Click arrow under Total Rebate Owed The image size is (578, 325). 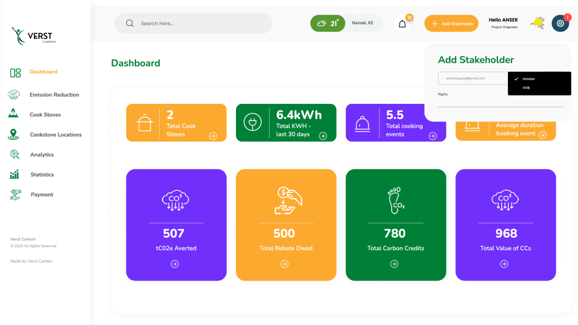click(284, 263)
